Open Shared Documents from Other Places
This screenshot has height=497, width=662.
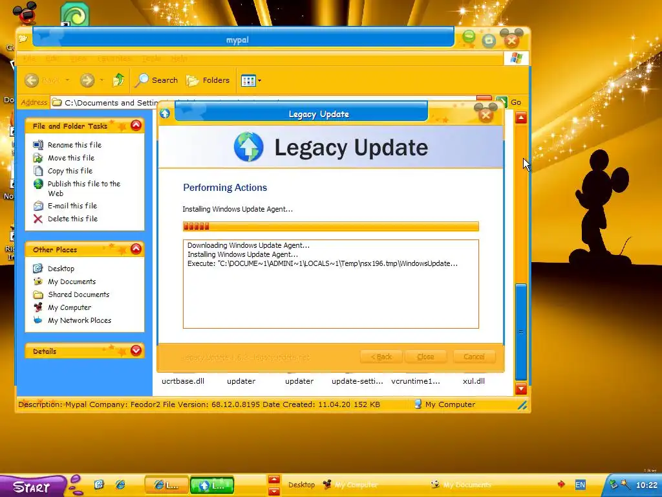pos(78,294)
